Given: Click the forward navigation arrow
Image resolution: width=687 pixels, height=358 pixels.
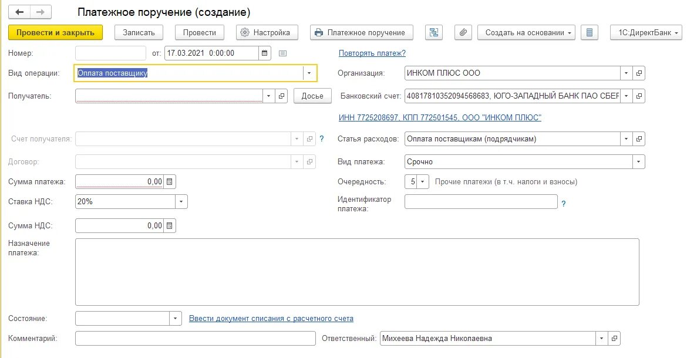Looking at the screenshot, I should click(x=40, y=12).
